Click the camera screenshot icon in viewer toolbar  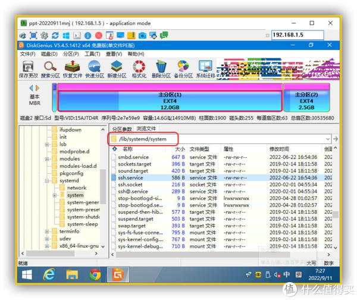tap(142, 35)
